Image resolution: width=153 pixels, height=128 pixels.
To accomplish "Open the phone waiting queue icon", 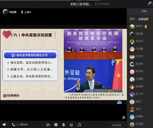I will point(14,124).
